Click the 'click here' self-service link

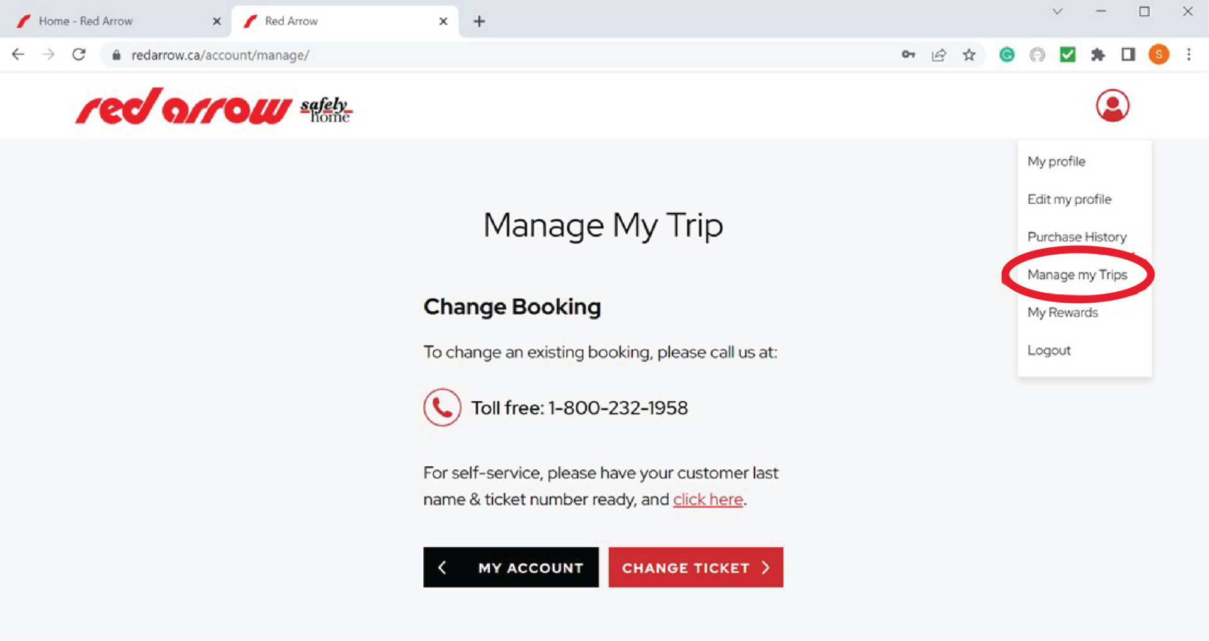coord(707,499)
